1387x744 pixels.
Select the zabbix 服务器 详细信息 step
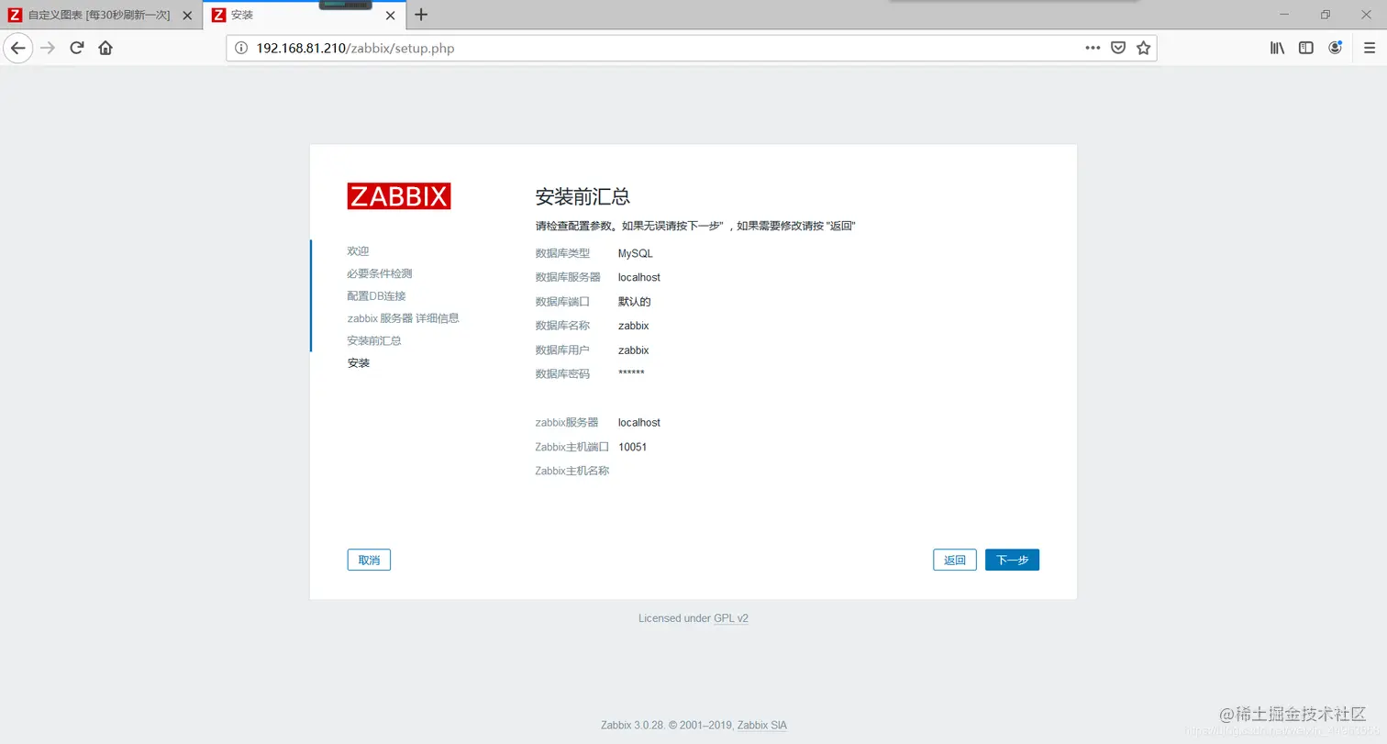click(x=403, y=318)
